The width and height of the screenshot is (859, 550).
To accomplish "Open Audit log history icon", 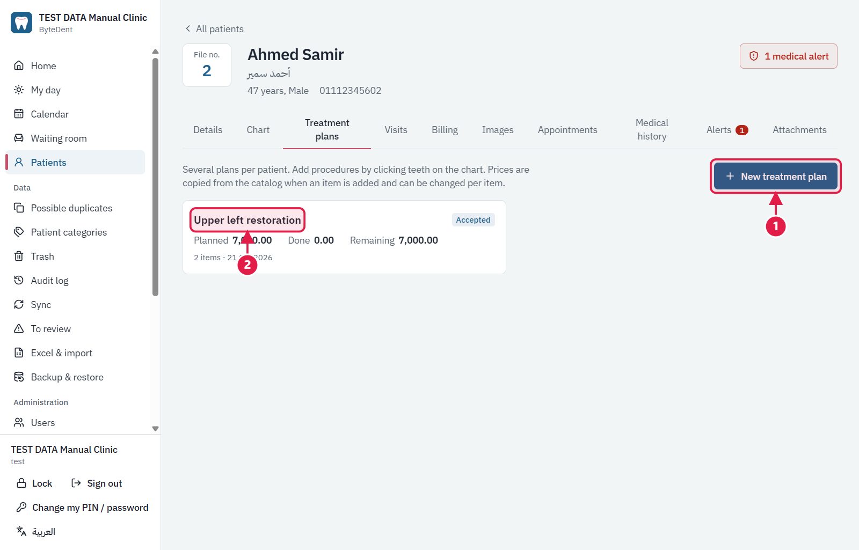I will pyautogui.click(x=19, y=280).
